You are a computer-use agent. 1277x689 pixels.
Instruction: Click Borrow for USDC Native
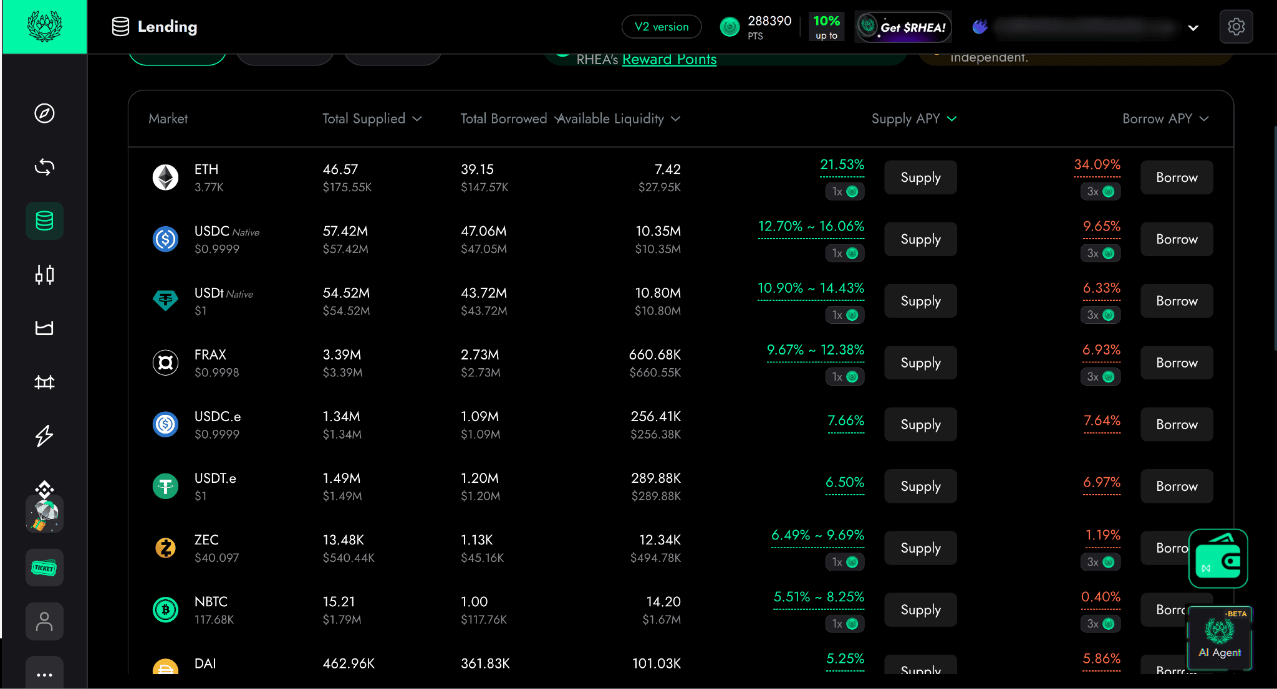(1177, 239)
